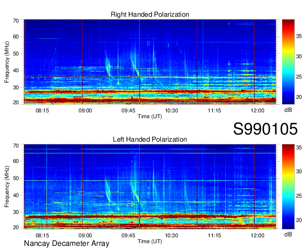
Task: Click 60 MHz tick on Right Handed plot
Action: [x=16, y=37]
